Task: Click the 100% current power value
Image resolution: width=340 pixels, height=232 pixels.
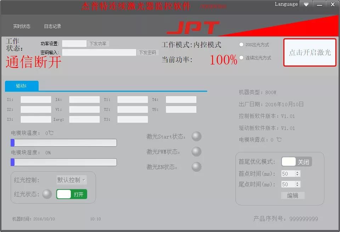Action: point(223,60)
